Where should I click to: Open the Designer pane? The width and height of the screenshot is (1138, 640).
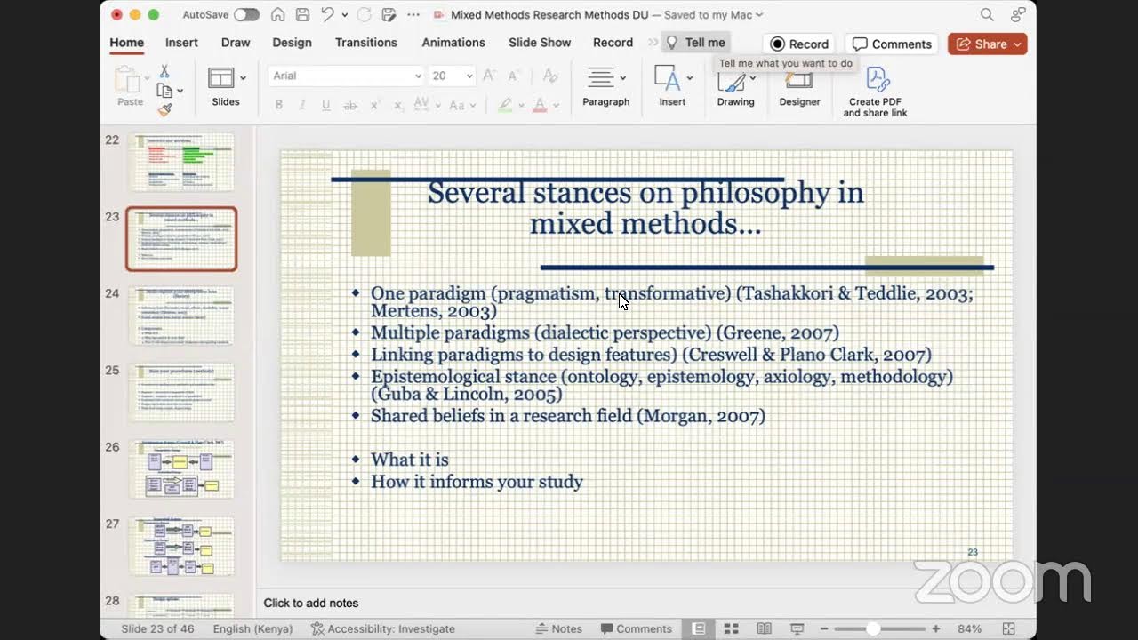799,87
